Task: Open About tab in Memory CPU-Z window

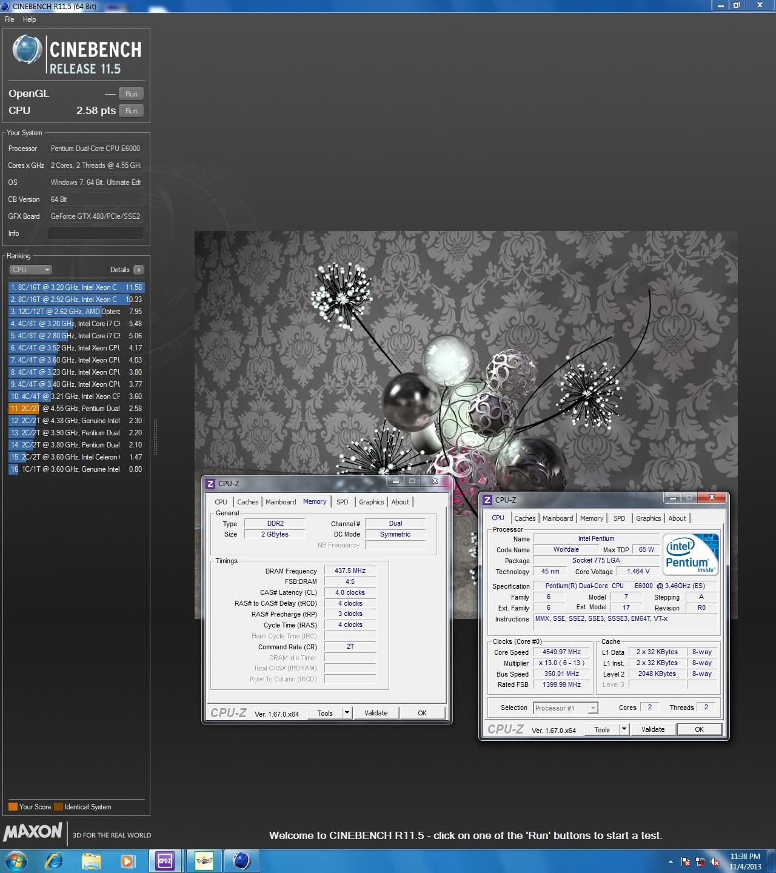Action: click(x=400, y=502)
